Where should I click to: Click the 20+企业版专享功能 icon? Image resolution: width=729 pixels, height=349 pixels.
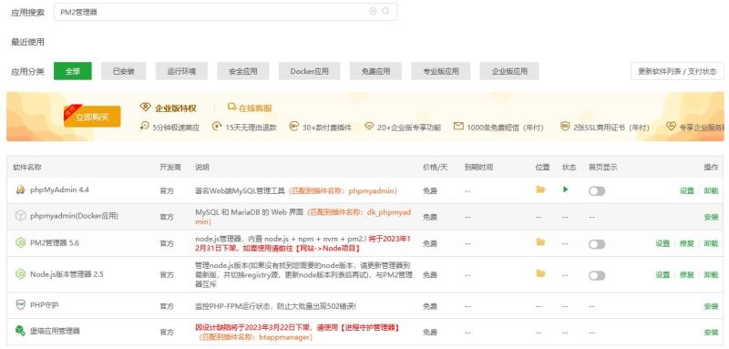[x=369, y=127]
